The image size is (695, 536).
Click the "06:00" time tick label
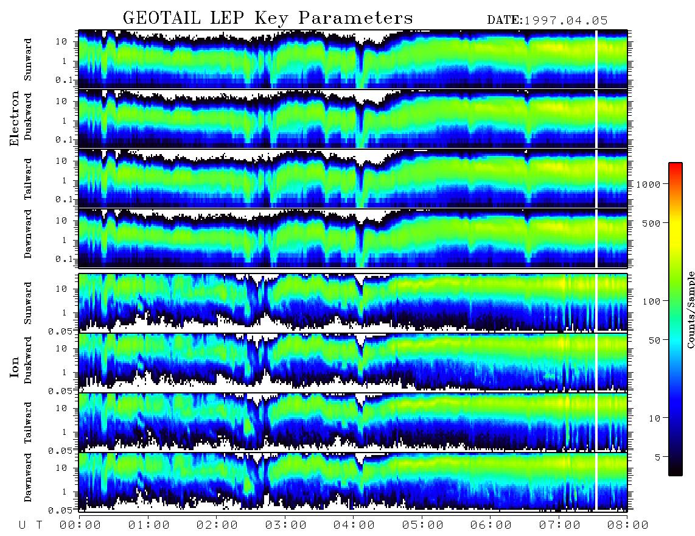[x=491, y=526]
